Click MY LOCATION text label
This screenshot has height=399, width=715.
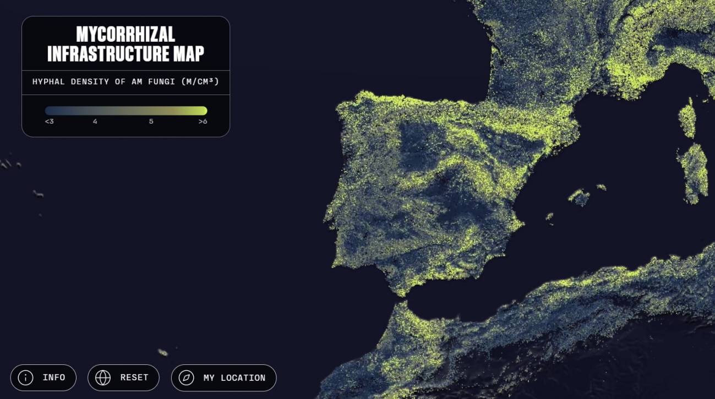(234, 378)
